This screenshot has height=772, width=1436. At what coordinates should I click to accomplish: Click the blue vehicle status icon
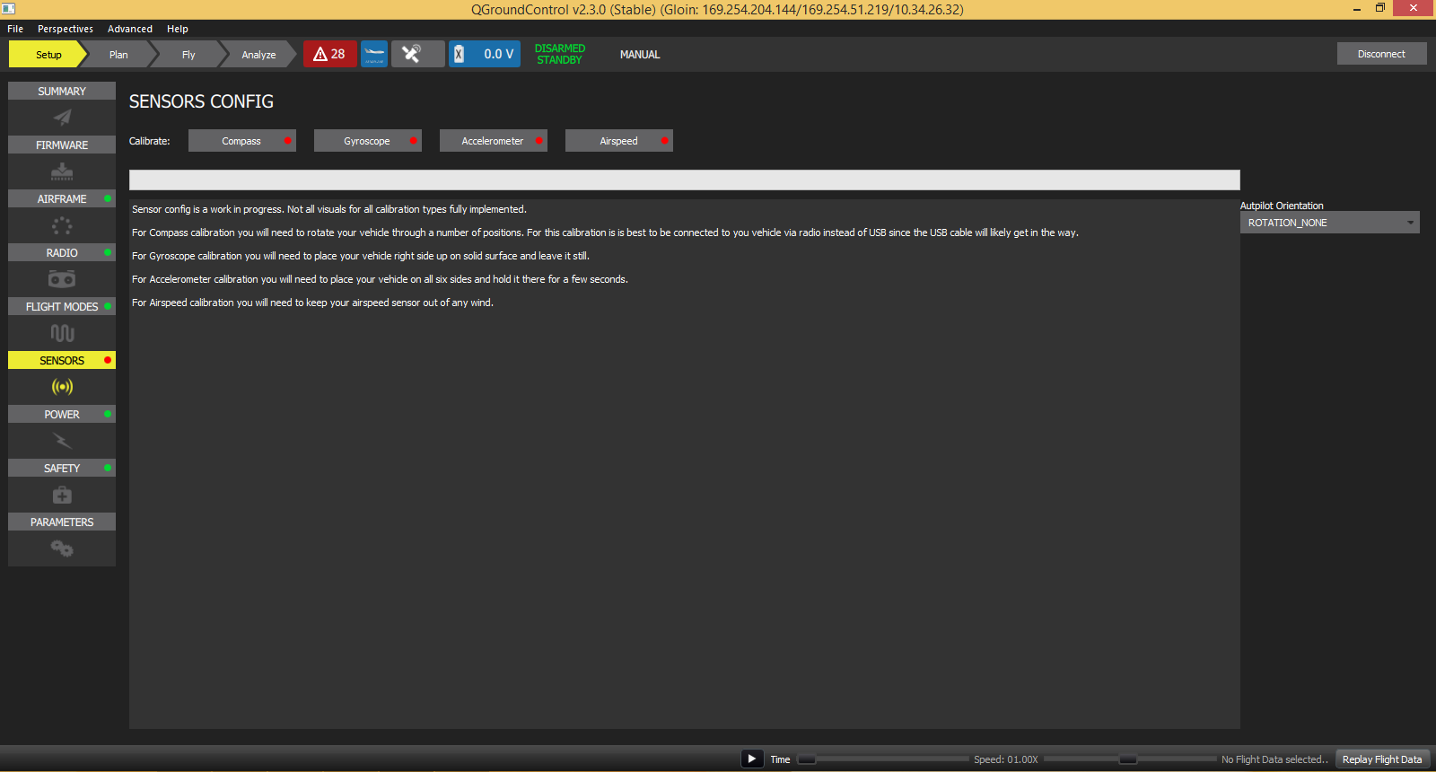pos(374,54)
